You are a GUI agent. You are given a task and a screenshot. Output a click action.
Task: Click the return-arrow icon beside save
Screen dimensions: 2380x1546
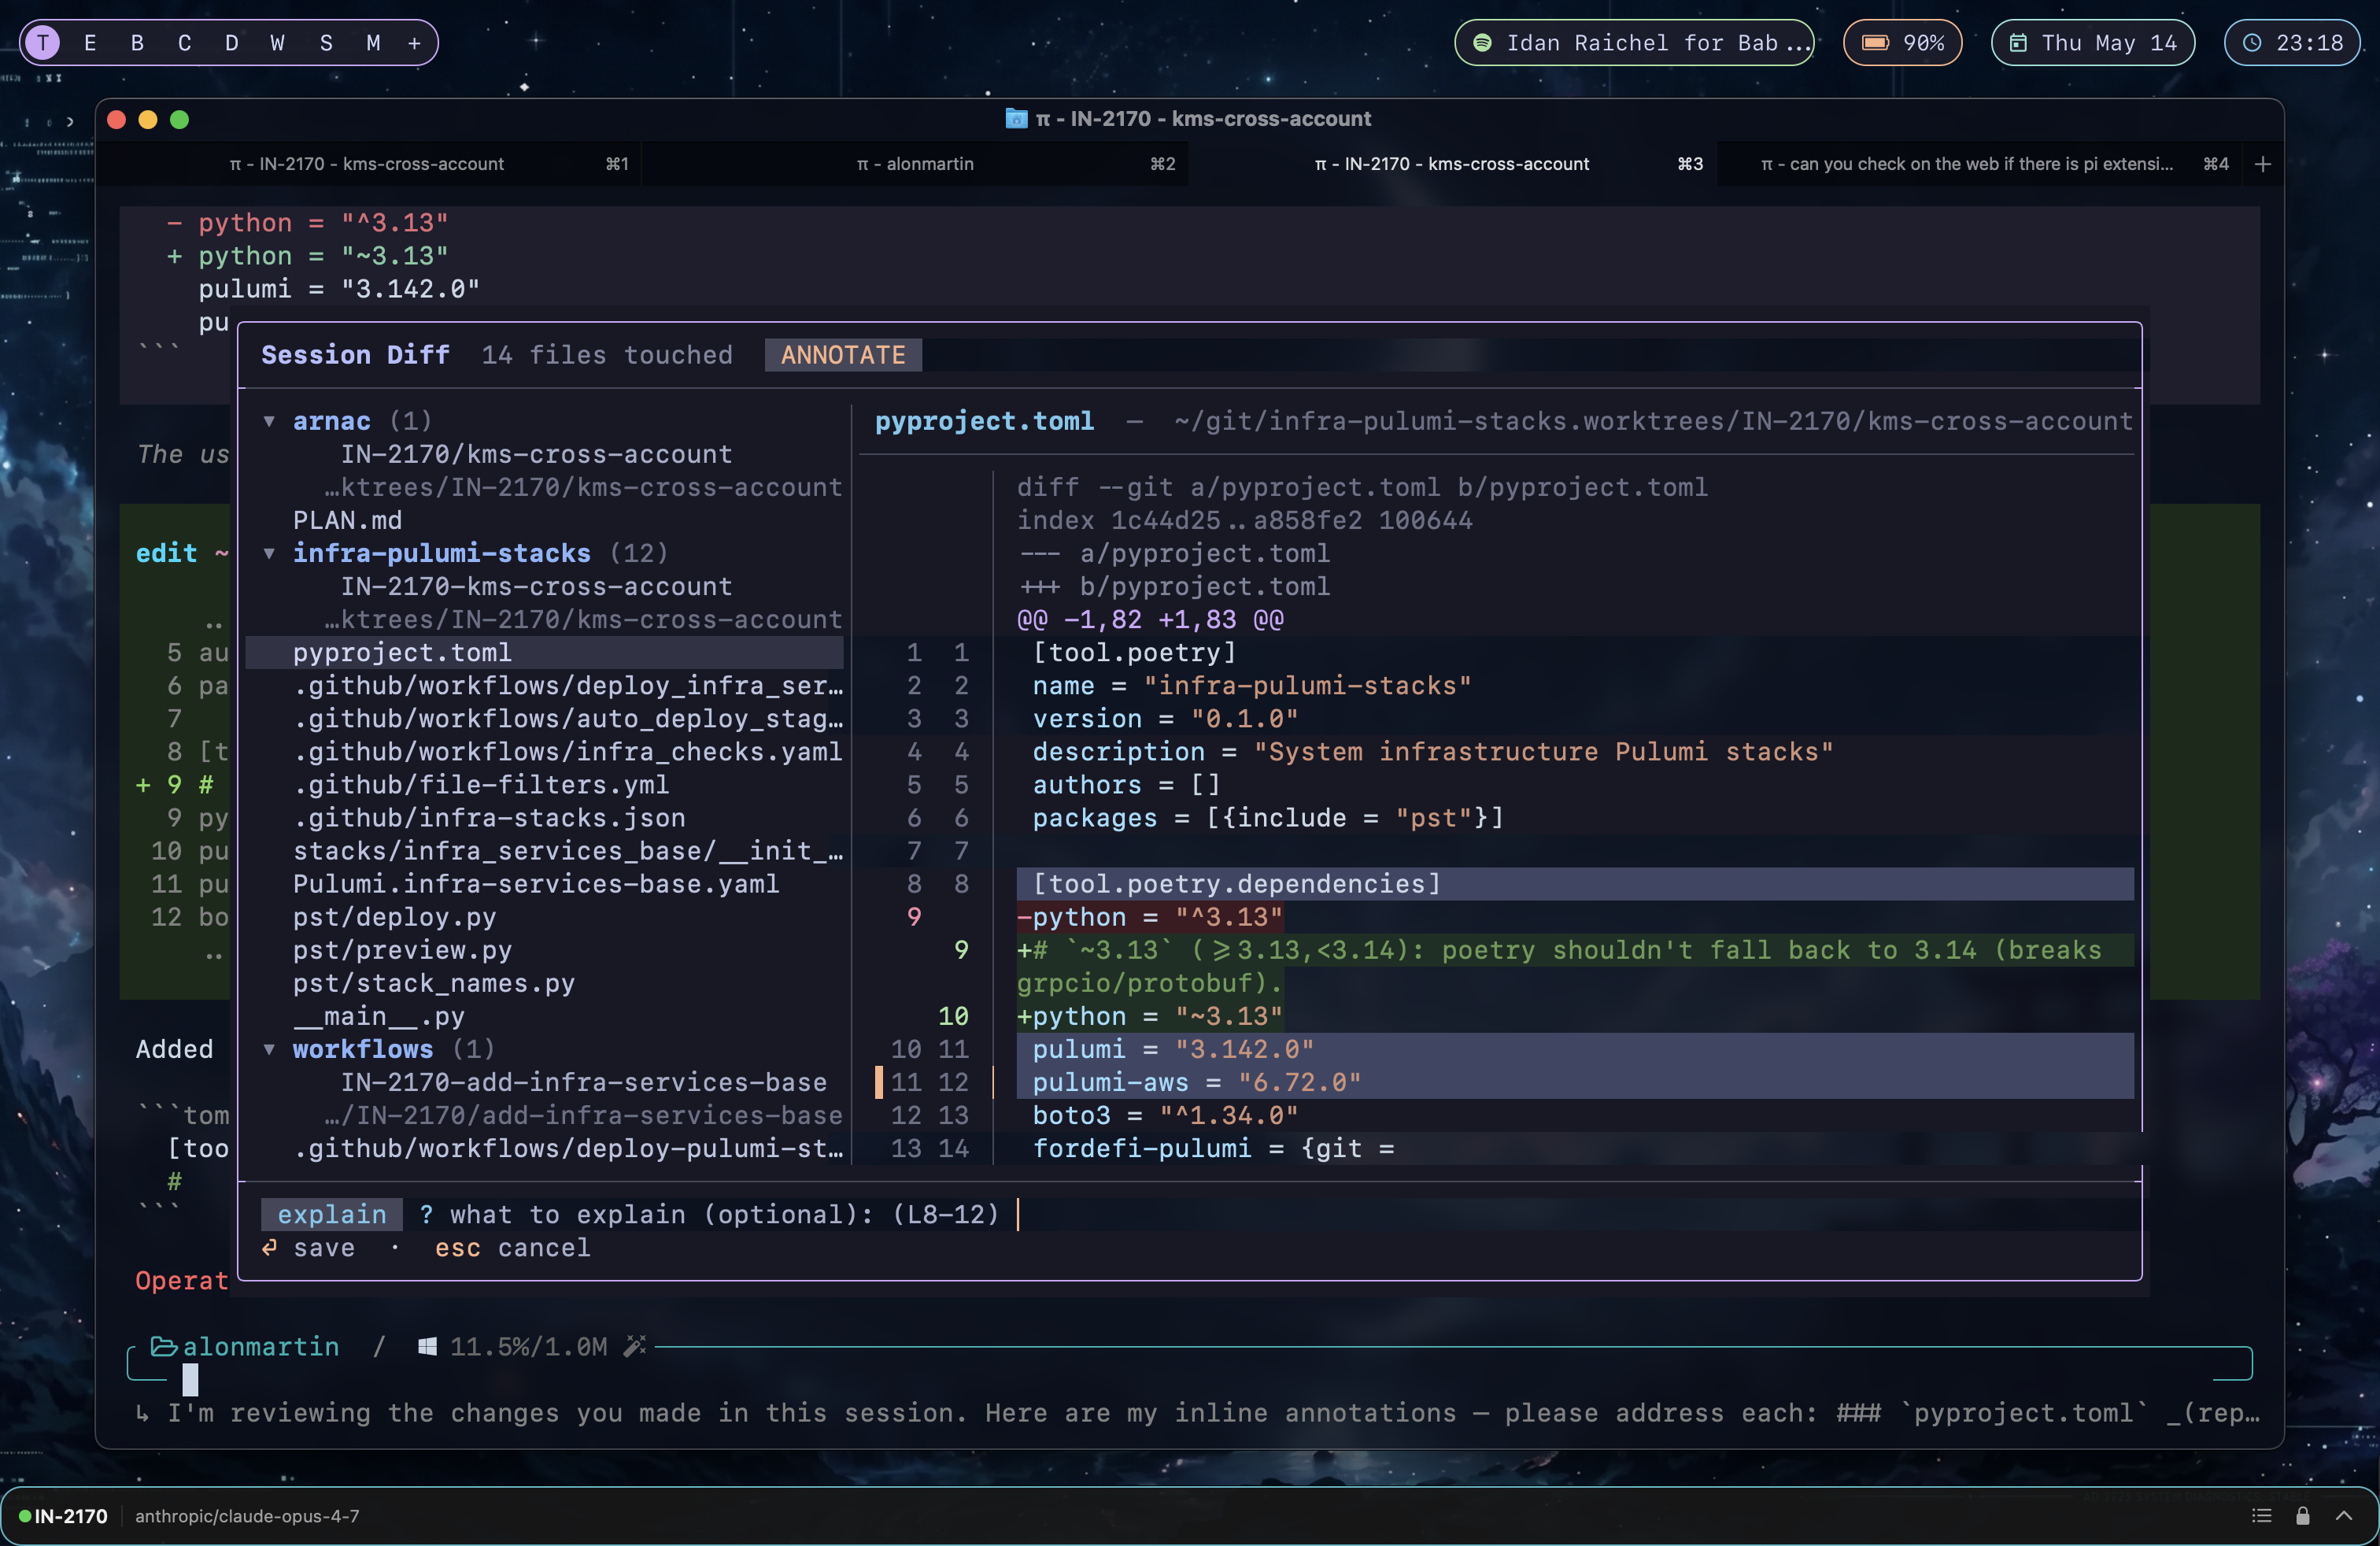click(x=269, y=1247)
